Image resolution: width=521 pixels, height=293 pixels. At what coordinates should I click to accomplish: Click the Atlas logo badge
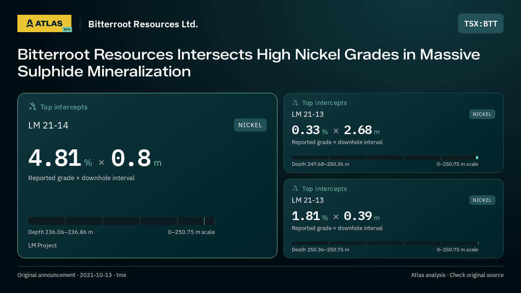(x=44, y=23)
